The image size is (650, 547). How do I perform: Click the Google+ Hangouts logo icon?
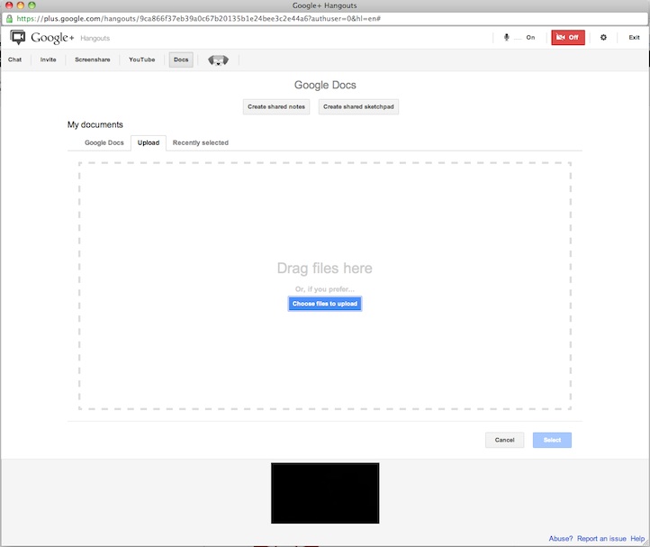(x=17, y=37)
